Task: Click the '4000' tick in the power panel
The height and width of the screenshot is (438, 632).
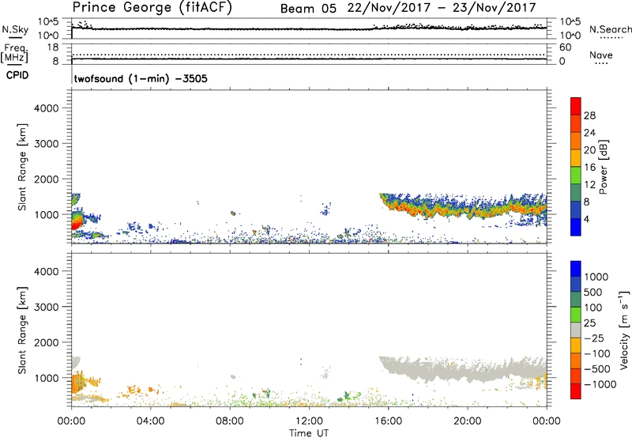Action: pyautogui.click(x=46, y=108)
